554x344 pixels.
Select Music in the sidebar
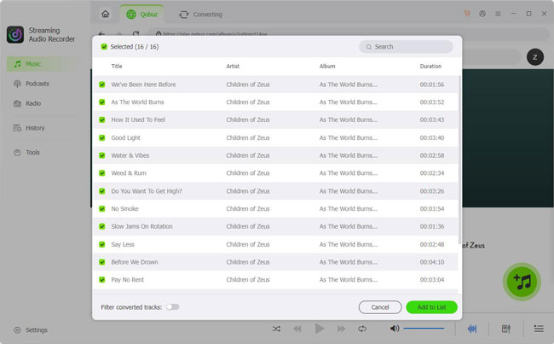coord(43,64)
